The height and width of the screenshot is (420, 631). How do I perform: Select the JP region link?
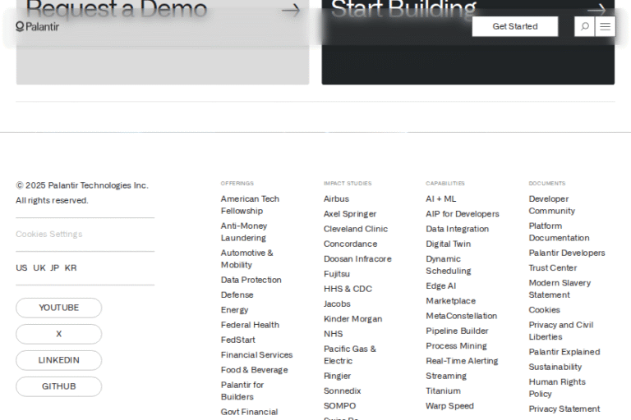coord(55,267)
